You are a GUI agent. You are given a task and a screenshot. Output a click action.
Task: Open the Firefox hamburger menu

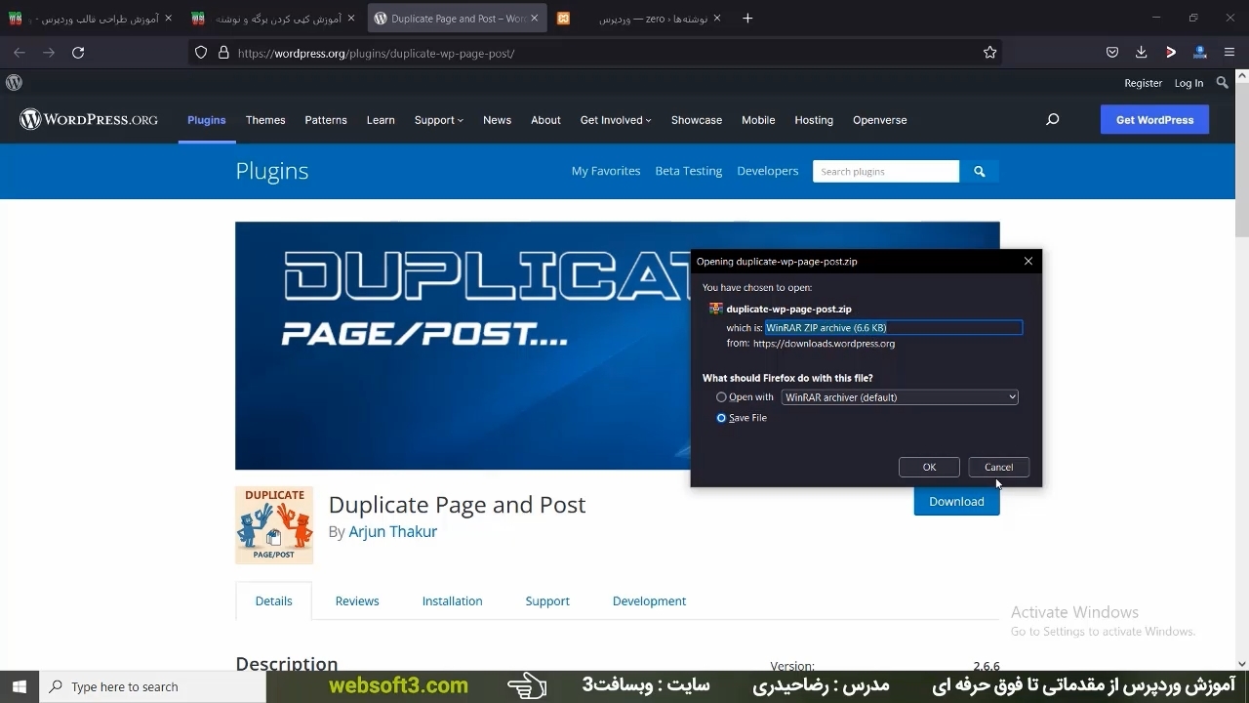[1229, 53]
